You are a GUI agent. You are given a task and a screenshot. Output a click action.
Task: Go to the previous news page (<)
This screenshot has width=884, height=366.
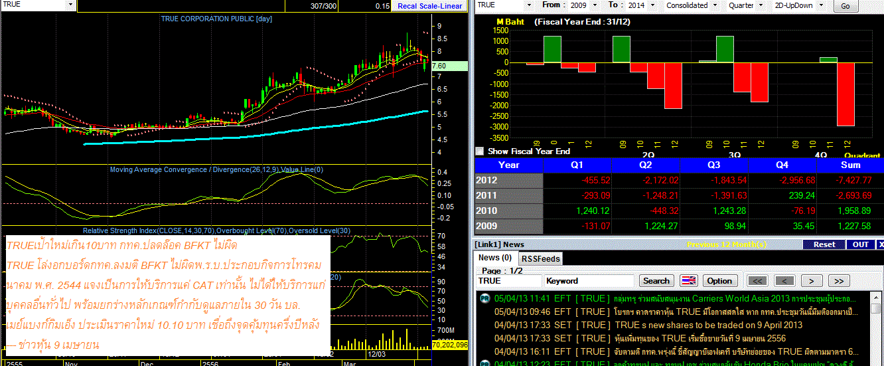tap(785, 281)
